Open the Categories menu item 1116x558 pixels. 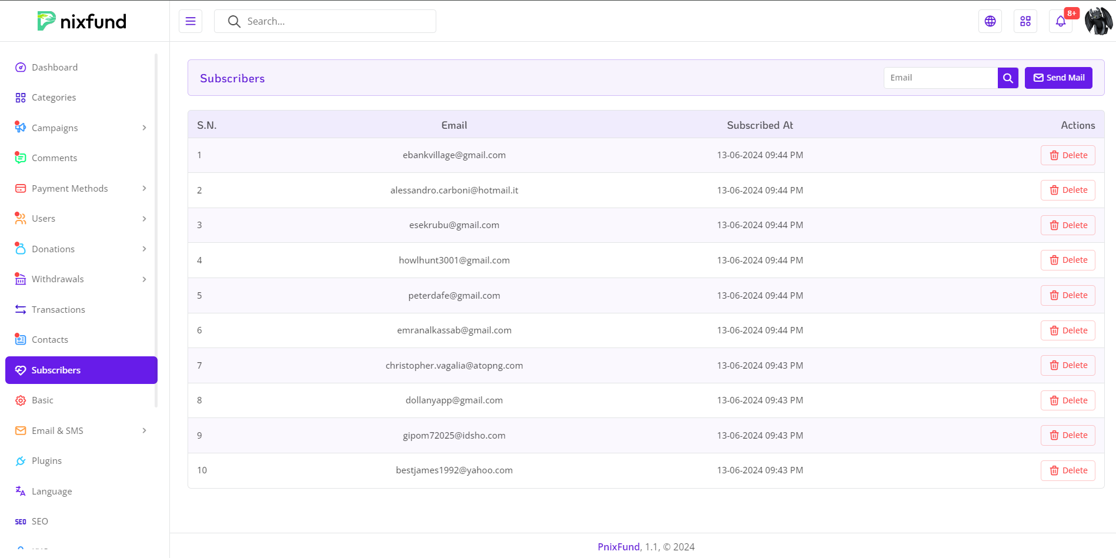point(54,98)
